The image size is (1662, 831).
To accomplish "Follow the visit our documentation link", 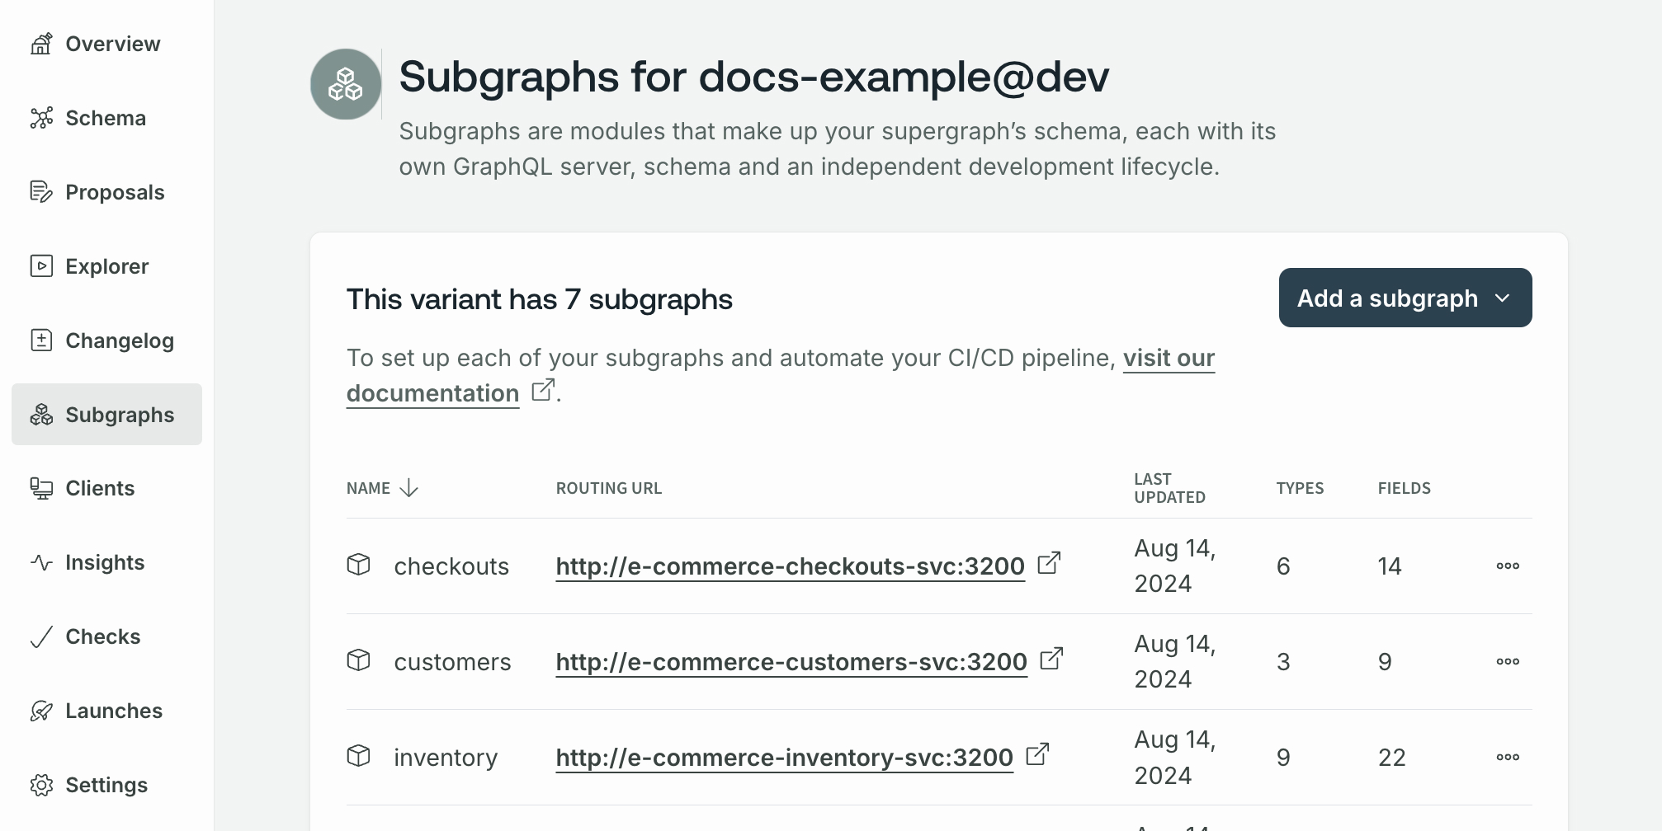I will click(1169, 358).
